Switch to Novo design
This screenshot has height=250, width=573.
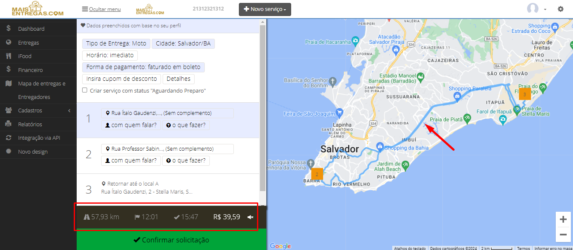pyautogui.click(x=38, y=152)
